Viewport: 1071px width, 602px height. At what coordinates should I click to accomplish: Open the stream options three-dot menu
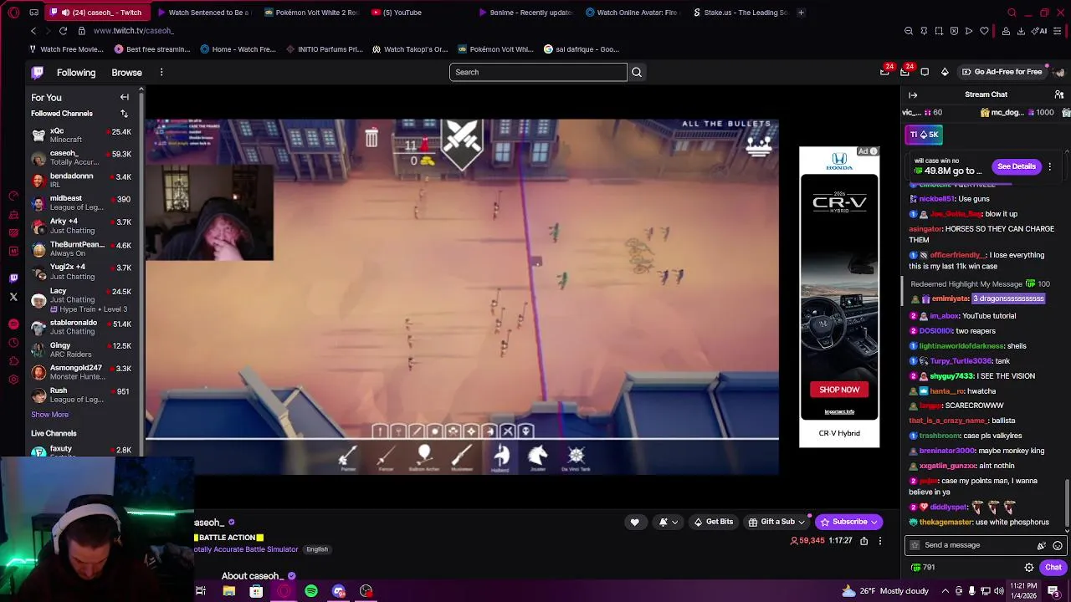879,541
